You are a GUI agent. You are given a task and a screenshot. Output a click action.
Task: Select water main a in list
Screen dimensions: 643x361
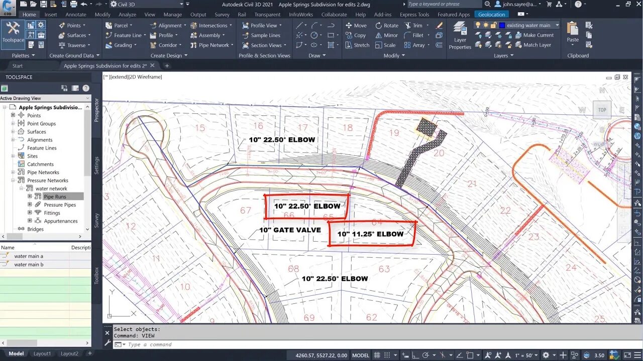click(x=29, y=256)
